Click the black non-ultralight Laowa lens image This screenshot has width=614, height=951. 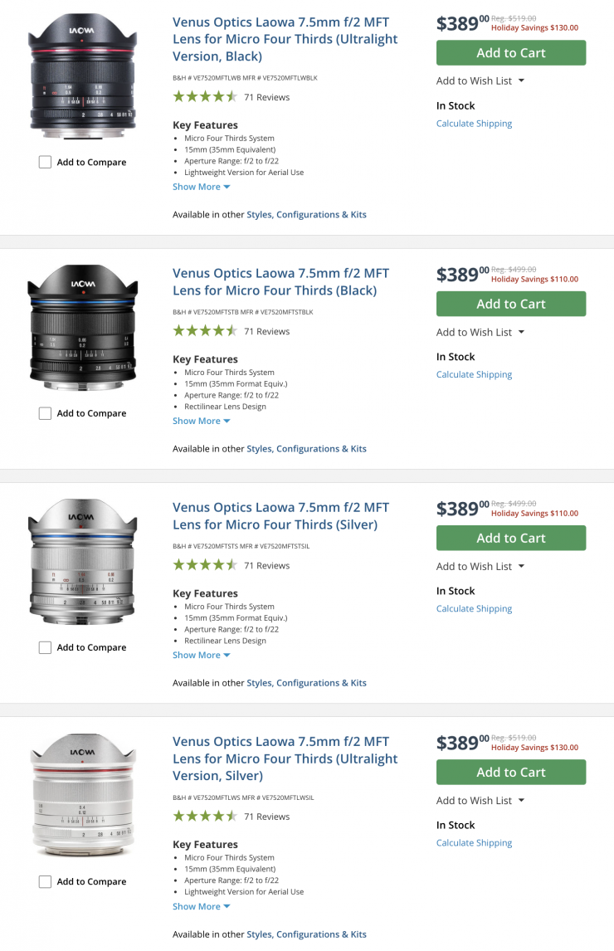[x=81, y=328]
